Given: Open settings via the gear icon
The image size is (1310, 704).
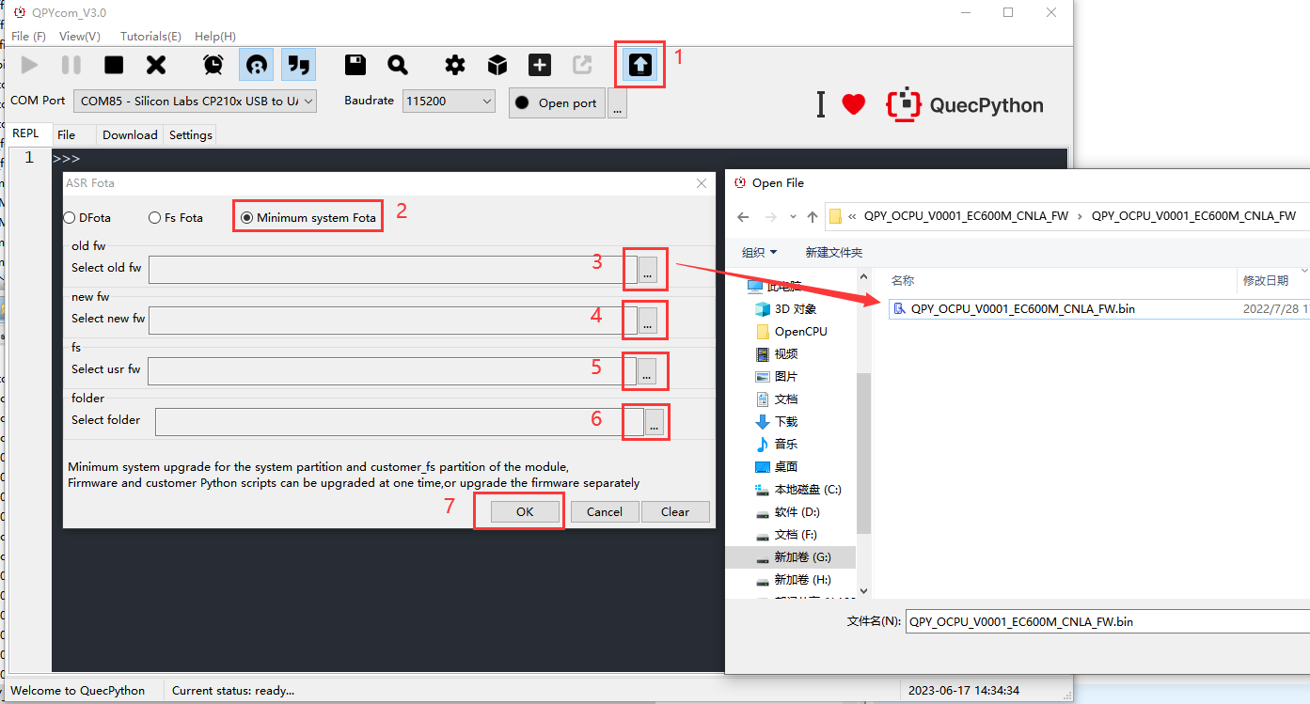Looking at the screenshot, I should pos(455,65).
